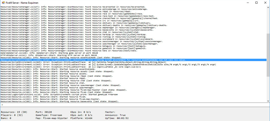Click the 'Master:' status entry
The width and height of the screenshot is (270, 121).
coord(110,112)
